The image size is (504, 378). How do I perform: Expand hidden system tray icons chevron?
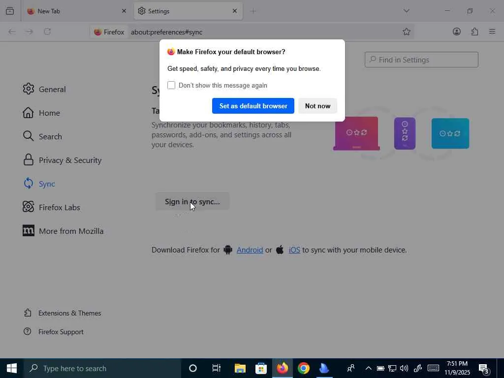[x=368, y=368]
